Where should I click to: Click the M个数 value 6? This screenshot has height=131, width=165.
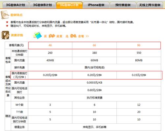[x=94, y=105]
